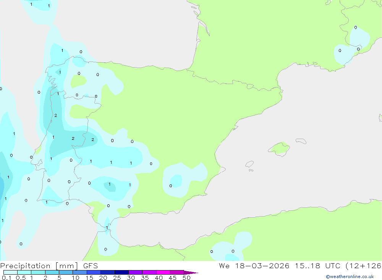Click the 25–30 mm navy legend swatch
This screenshot has height=280, width=382.
click(x=121, y=272)
